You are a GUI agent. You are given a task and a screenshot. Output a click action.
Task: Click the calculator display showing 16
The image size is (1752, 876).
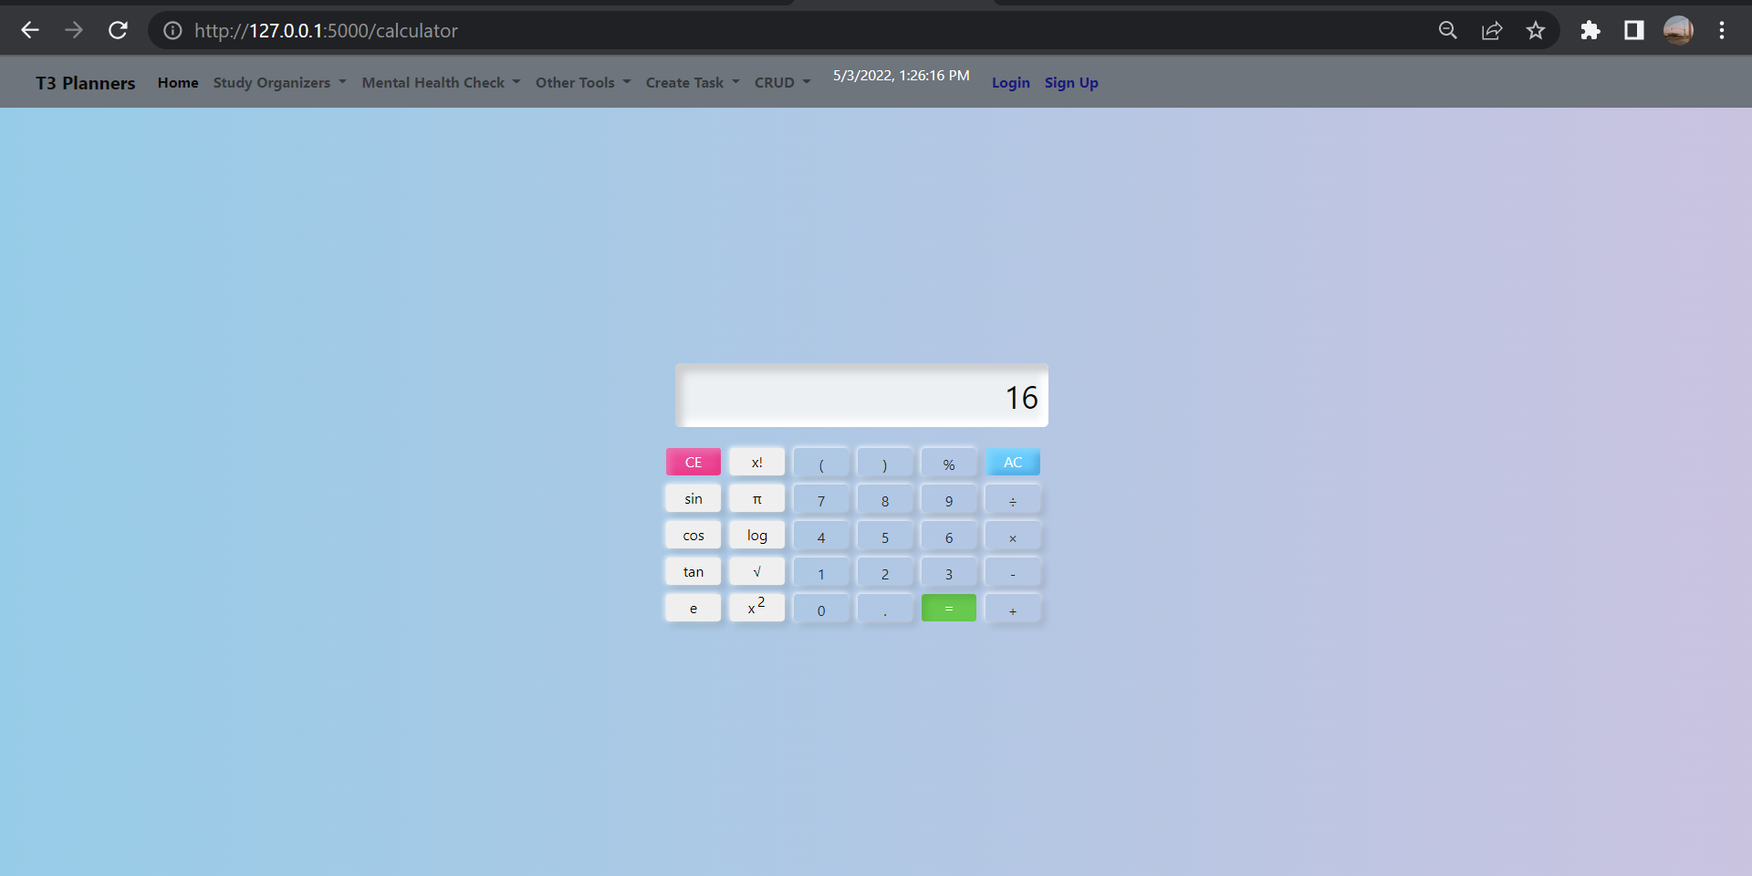pyautogui.click(x=861, y=395)
